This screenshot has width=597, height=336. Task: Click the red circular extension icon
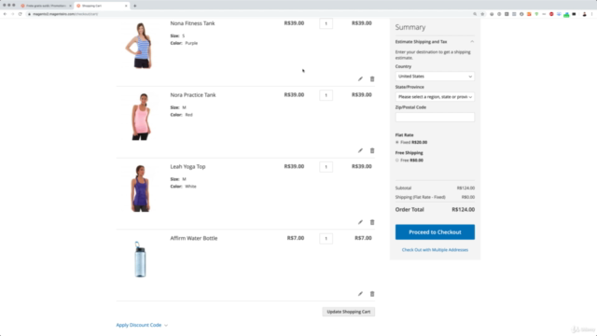tap(551, 14)
